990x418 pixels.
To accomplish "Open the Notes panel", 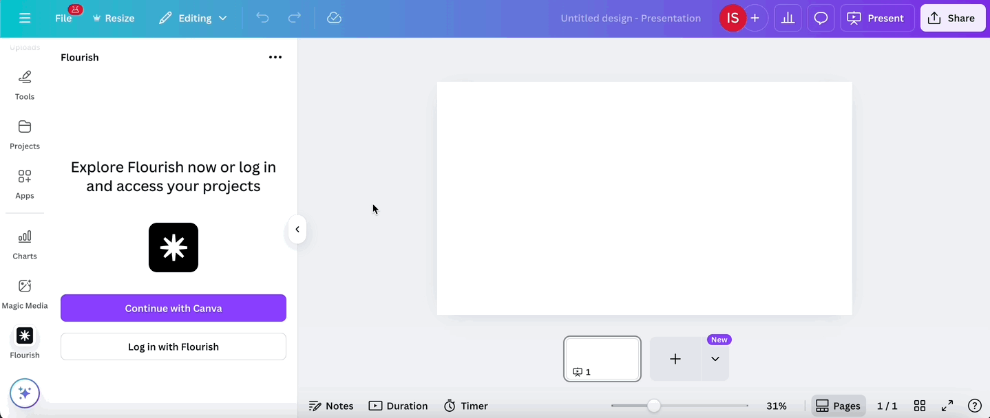I will (331, 406).
